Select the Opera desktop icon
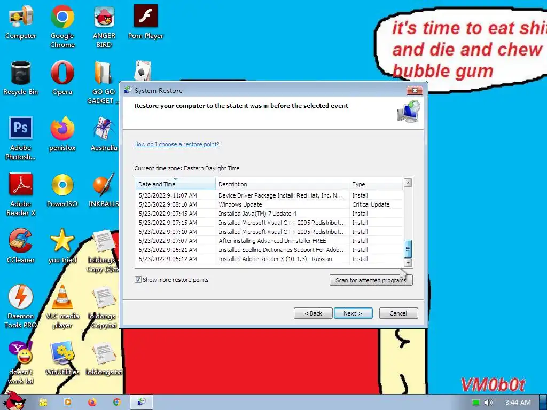Image resolution: width=547 pixels, height=410 pixels. pyautogui.click(x=62, y=78)
